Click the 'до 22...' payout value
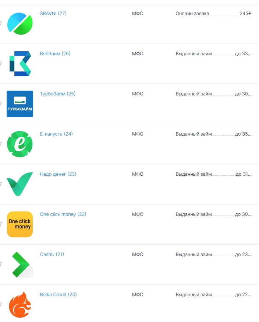259x322 pixels. [x=243, y=294]
